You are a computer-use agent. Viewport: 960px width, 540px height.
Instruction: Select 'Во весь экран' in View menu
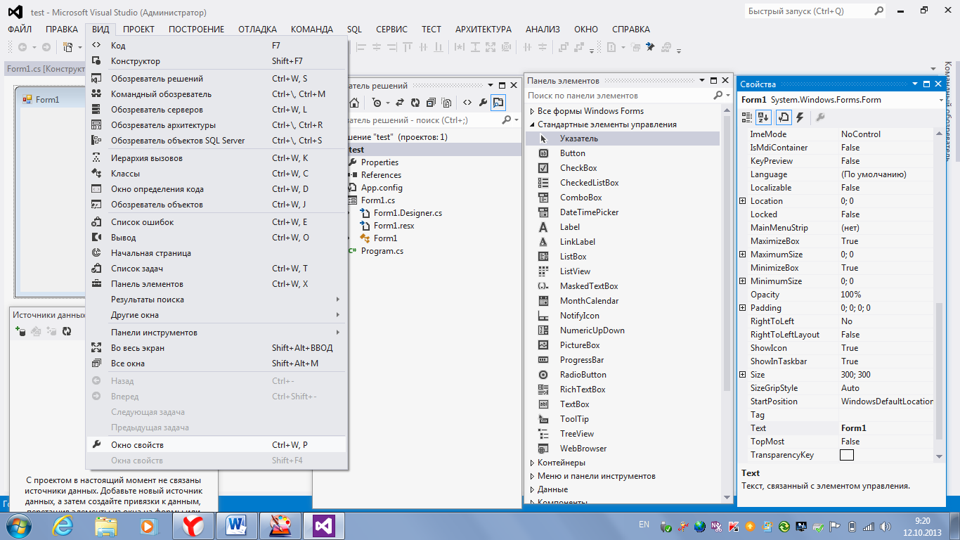216,348
